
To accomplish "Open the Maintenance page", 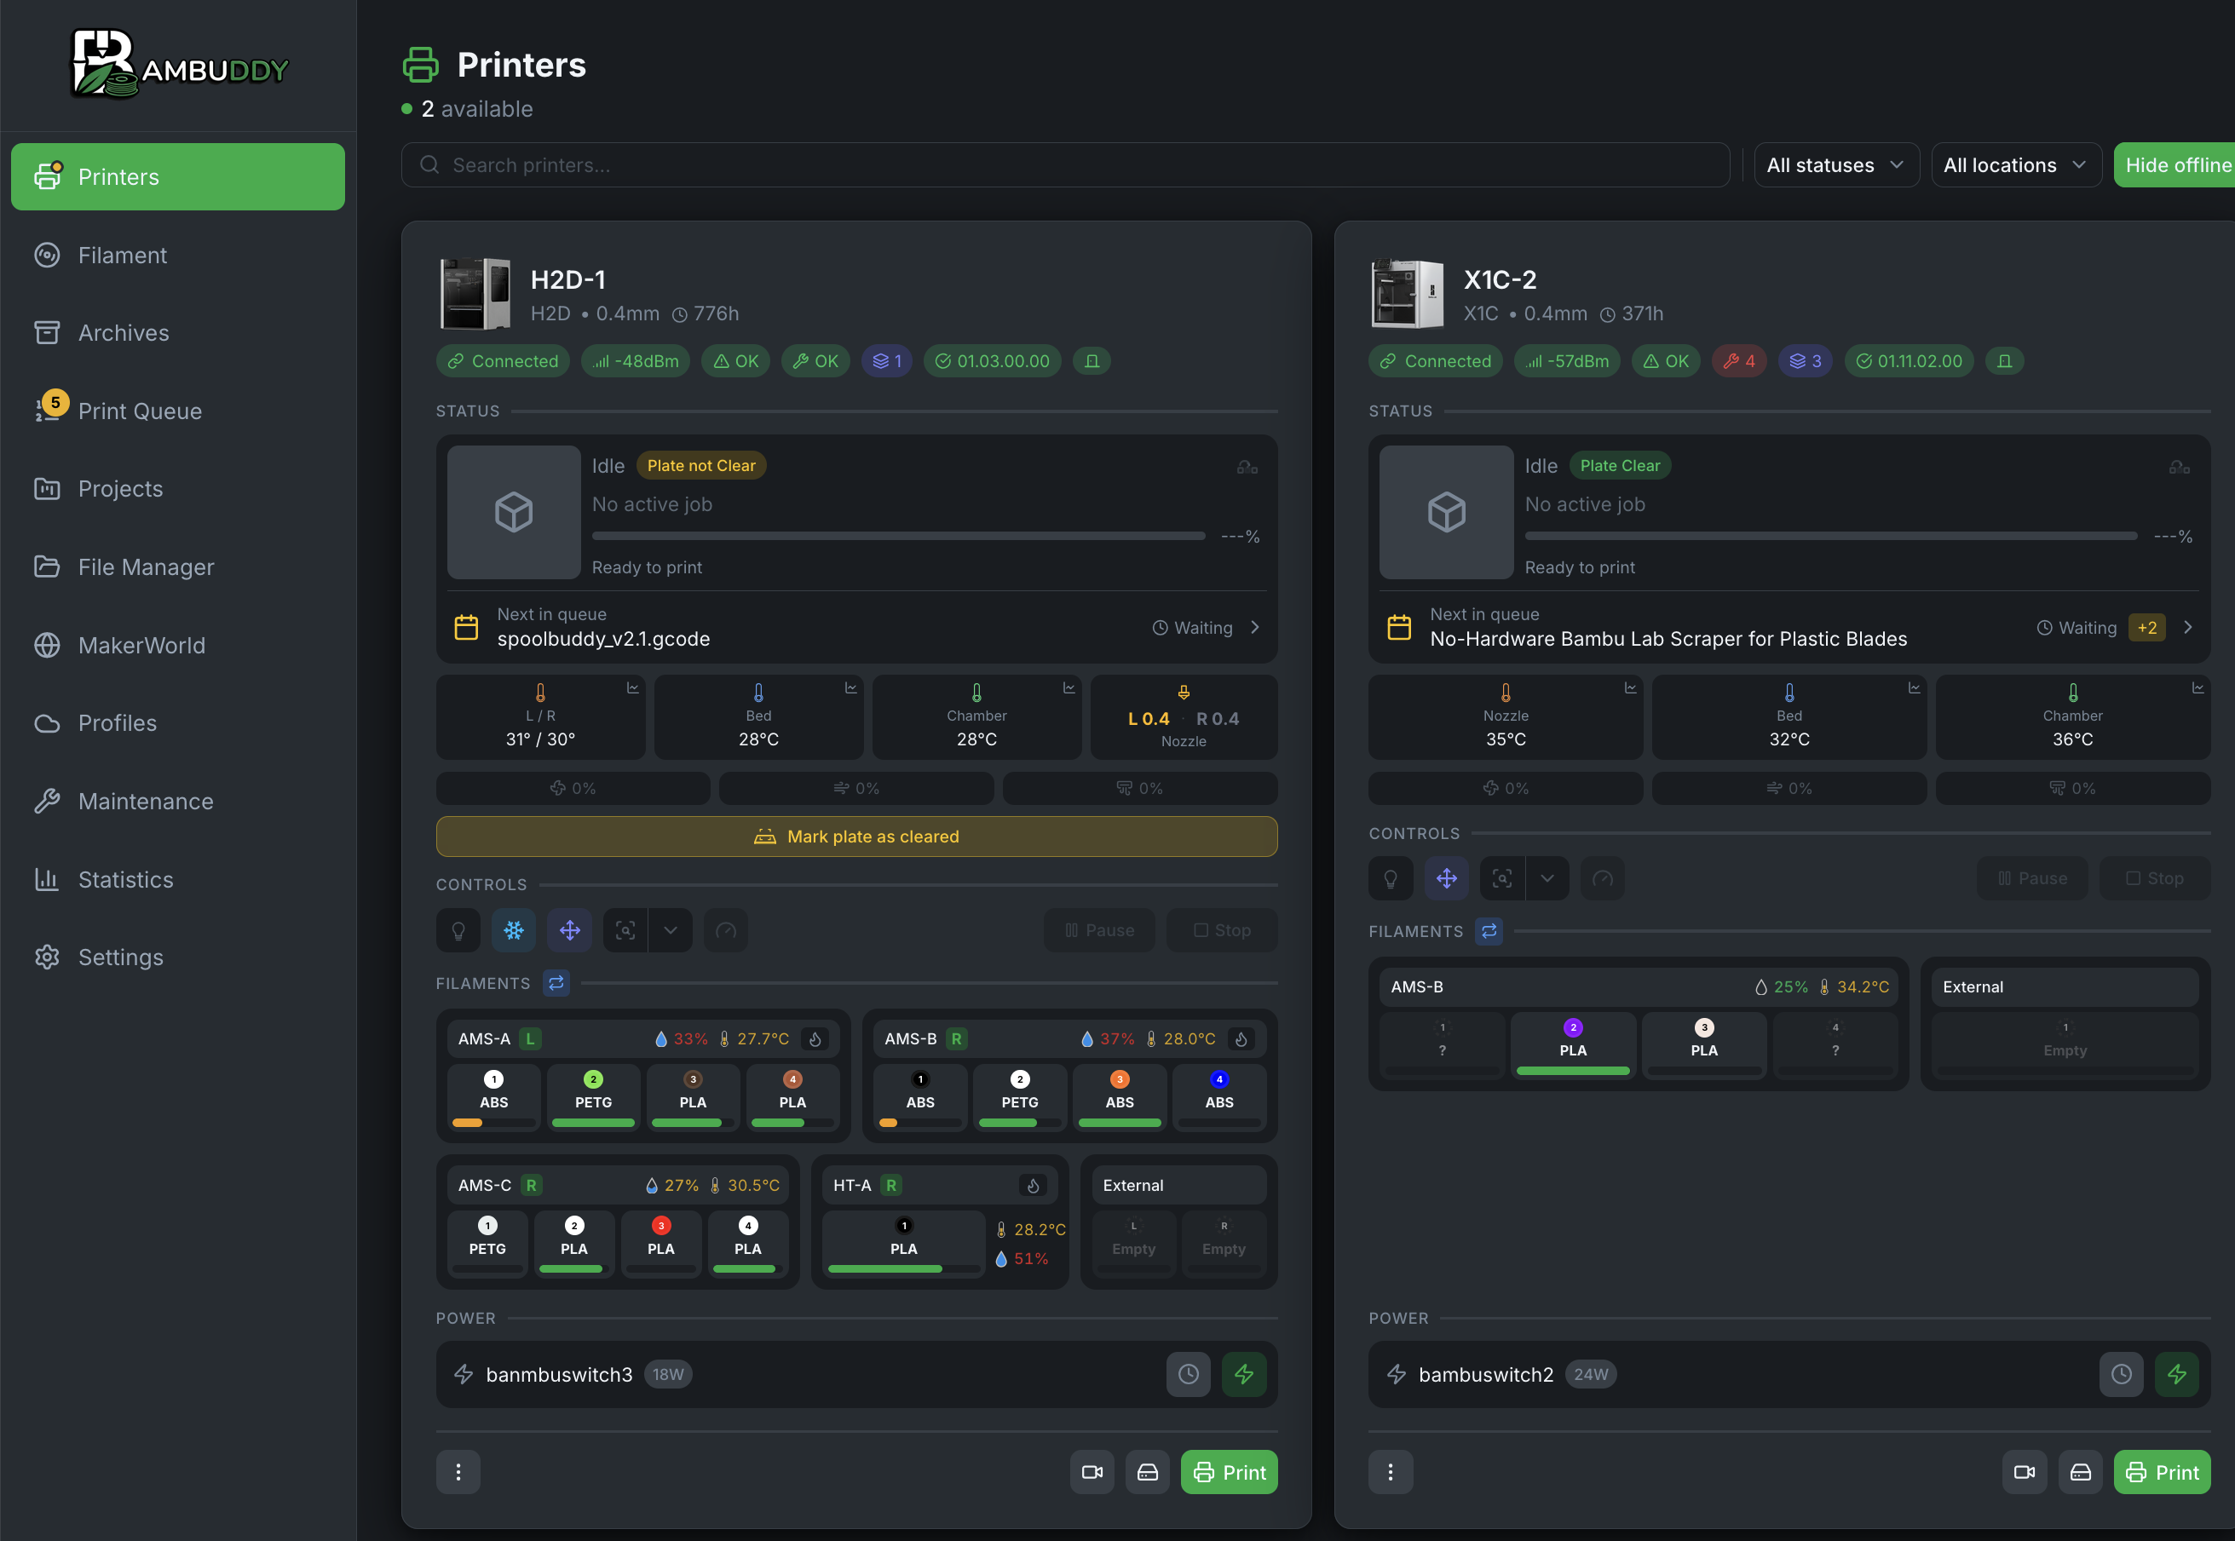I will pyautogui.click(x=178, y=802).
